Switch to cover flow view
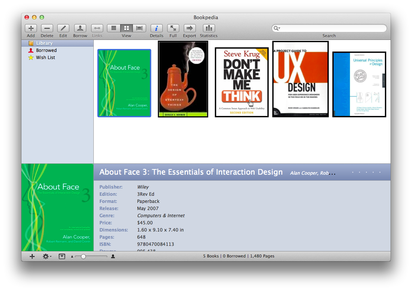 point(139,28)
